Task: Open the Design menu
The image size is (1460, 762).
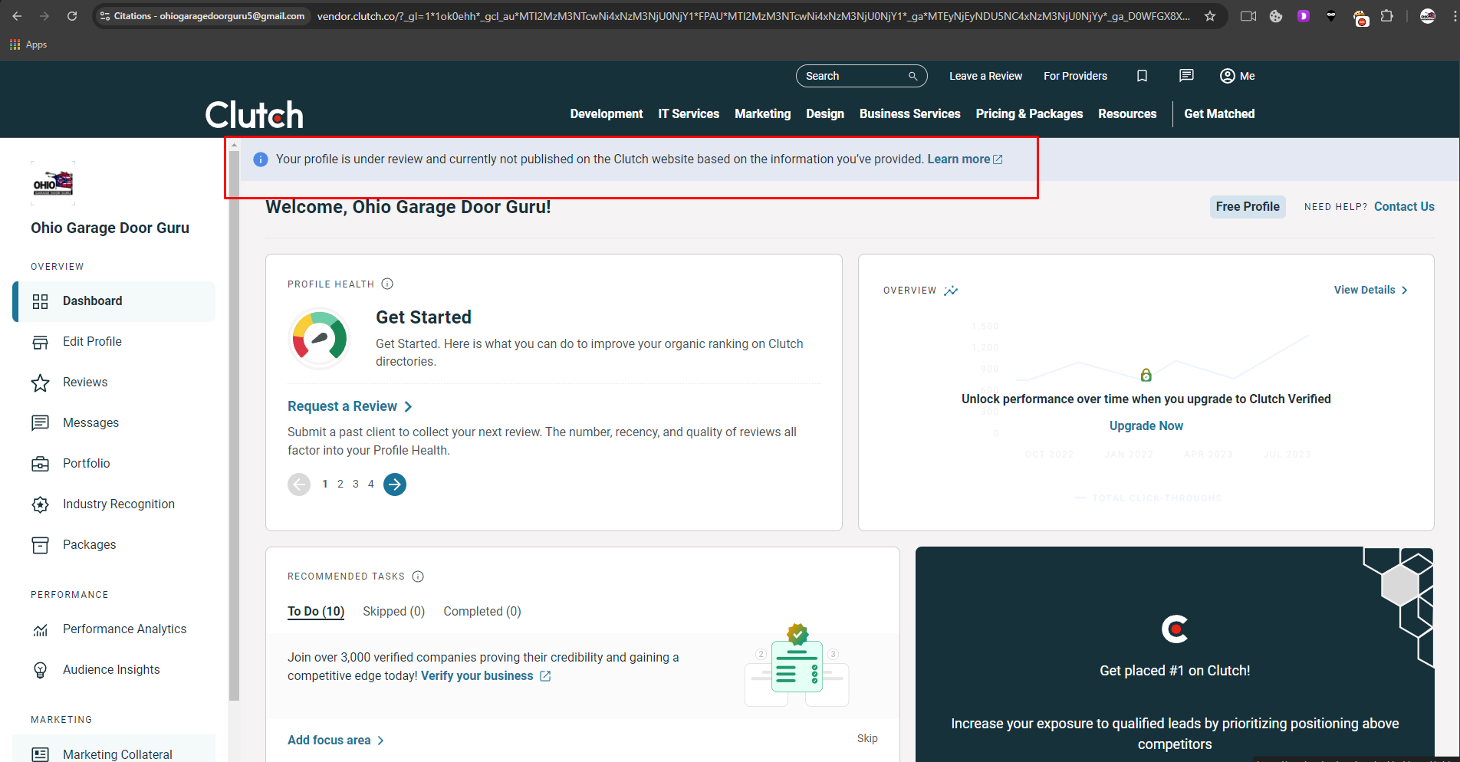Action: click(x=825, y=113)
